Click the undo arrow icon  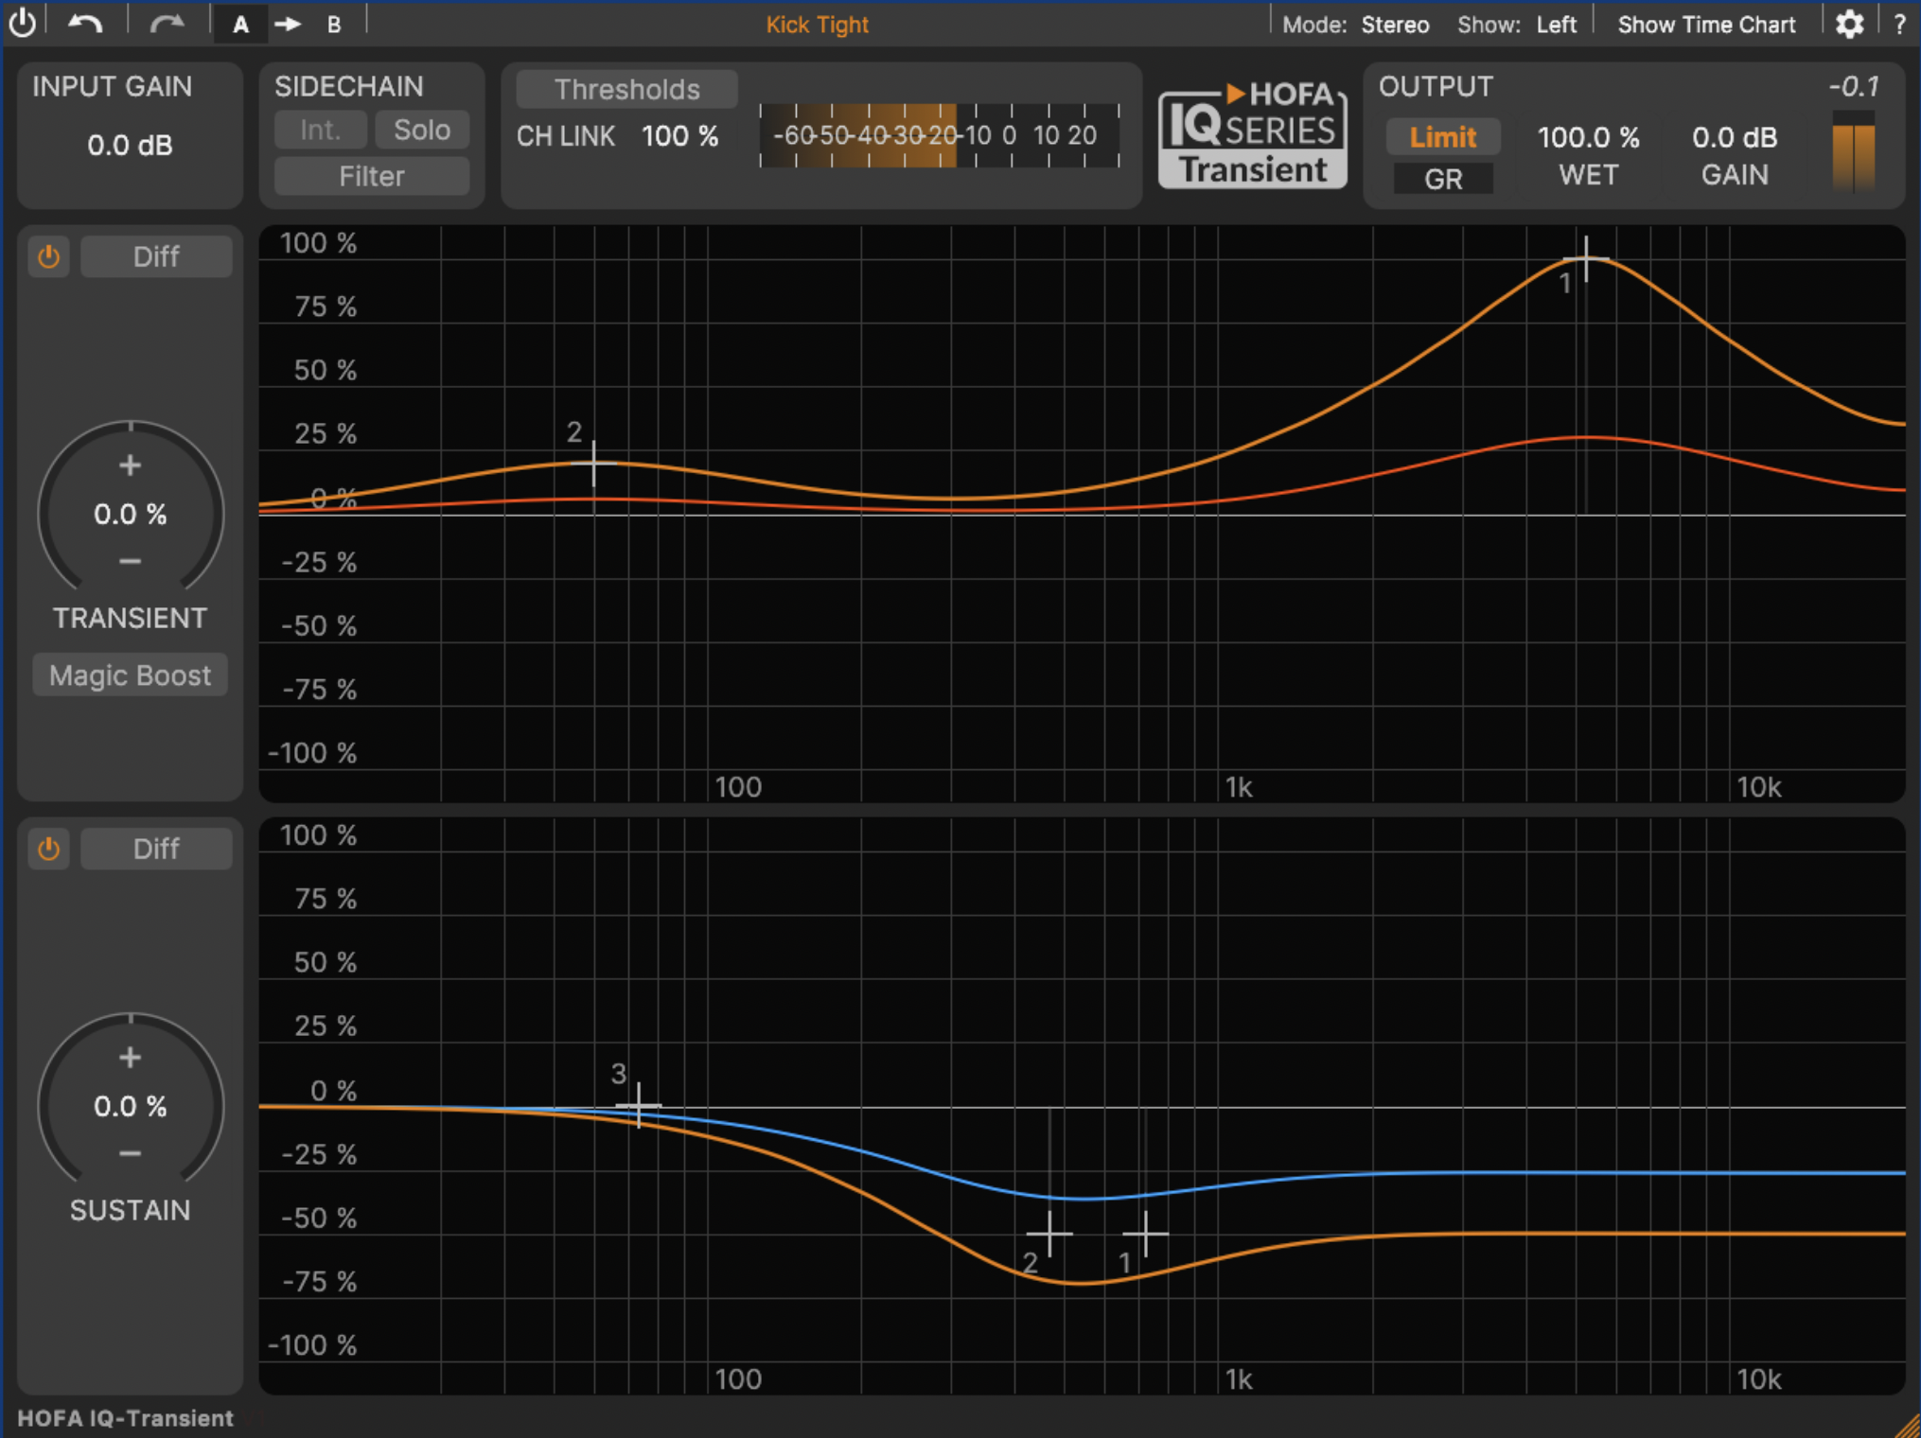coord(84,24)
